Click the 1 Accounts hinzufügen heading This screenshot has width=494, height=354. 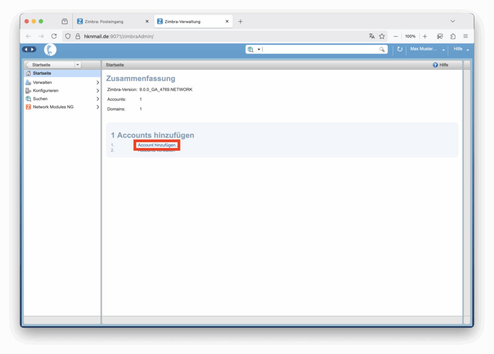(152, 135)
